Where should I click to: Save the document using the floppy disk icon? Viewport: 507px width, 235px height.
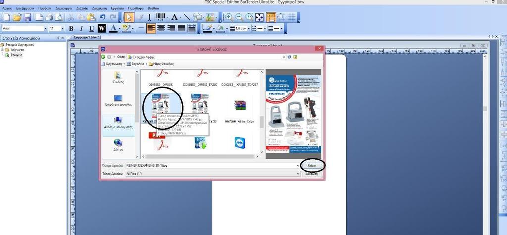[x=28, y=17]
